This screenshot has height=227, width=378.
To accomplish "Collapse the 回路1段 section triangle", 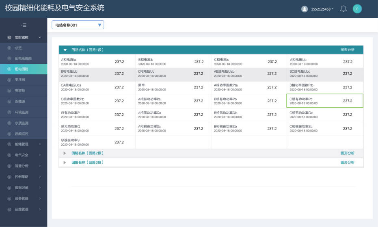I will [65, 50].
